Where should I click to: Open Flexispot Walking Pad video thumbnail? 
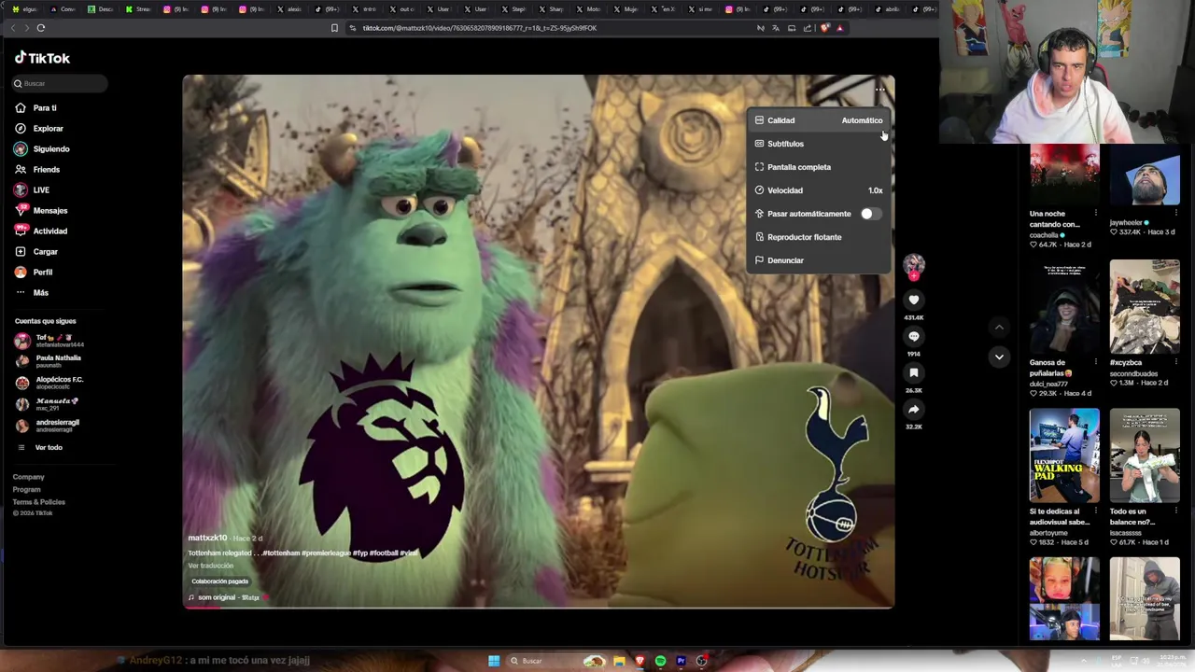click(x=1064, y=455)
